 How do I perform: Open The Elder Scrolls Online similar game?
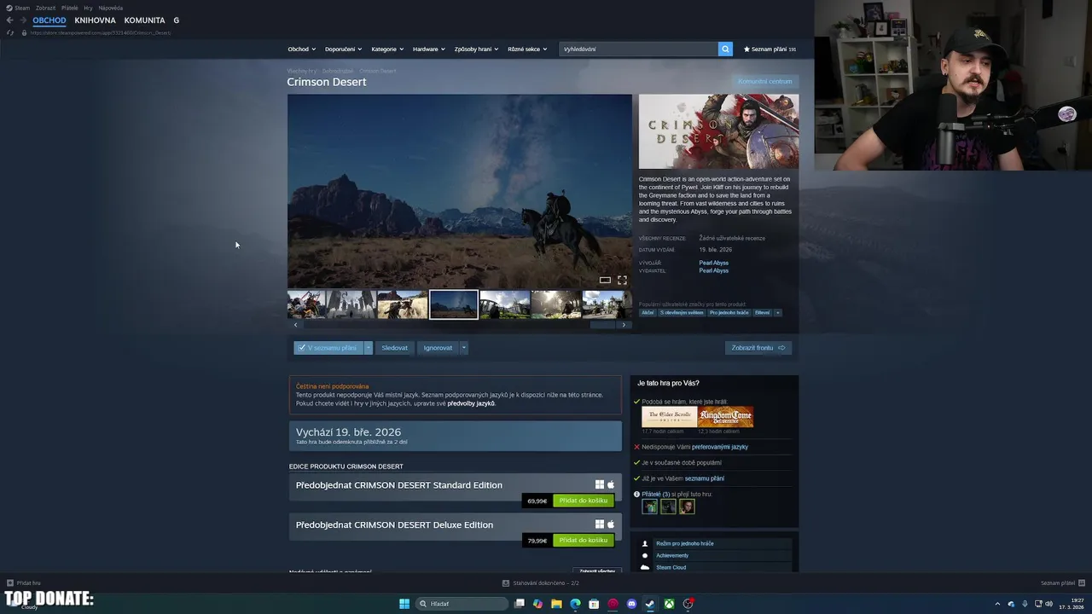tap(670, 417)
